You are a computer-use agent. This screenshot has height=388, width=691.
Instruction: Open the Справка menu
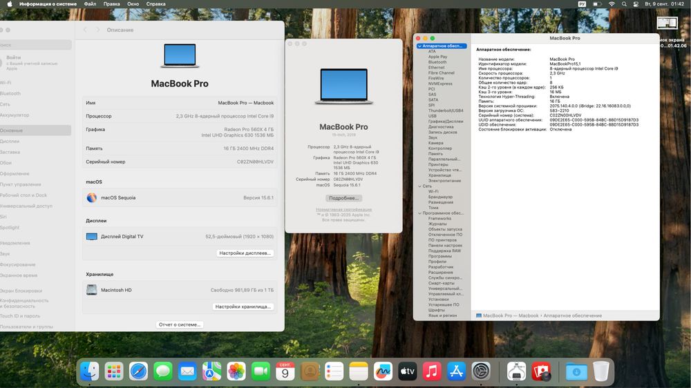coord(155,4)
